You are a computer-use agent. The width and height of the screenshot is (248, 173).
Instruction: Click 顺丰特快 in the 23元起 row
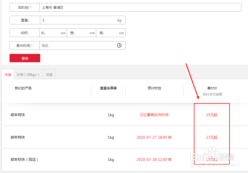pyautogui.click(x=18, y=137)
